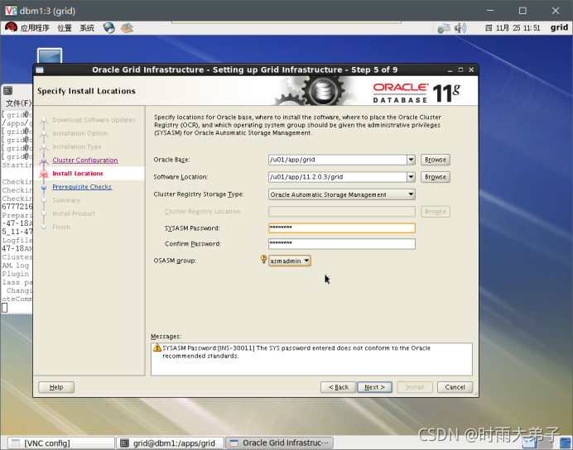
Task: Open the volume speaker tray icon
Action: (x=460, y=28)
